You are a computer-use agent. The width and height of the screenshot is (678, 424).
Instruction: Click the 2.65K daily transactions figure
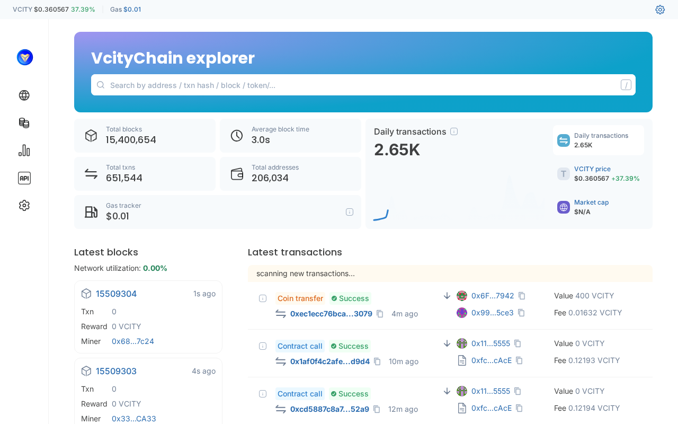[397, 150]
